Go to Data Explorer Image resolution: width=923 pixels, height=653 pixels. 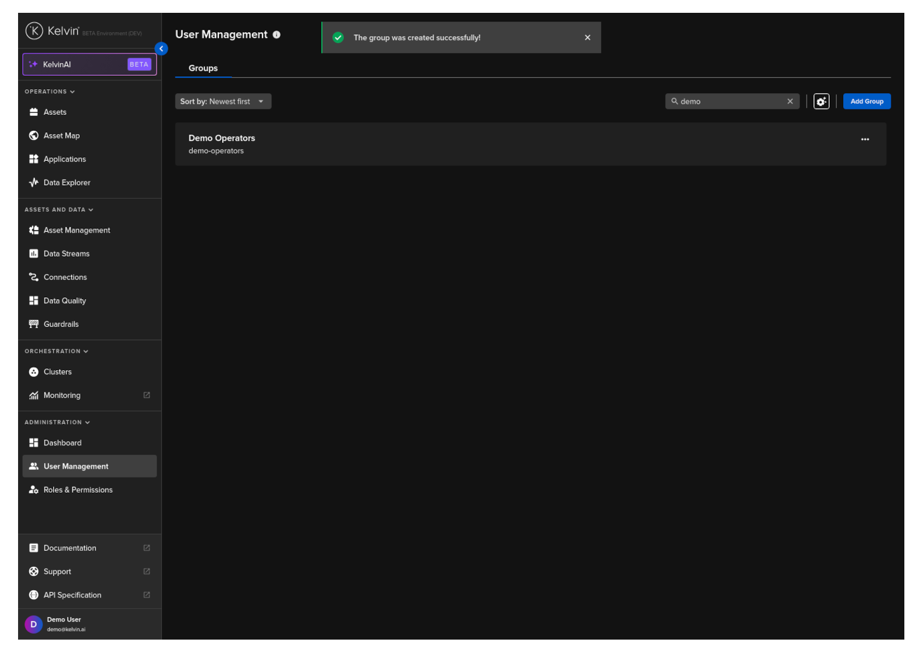pos(89,182)
